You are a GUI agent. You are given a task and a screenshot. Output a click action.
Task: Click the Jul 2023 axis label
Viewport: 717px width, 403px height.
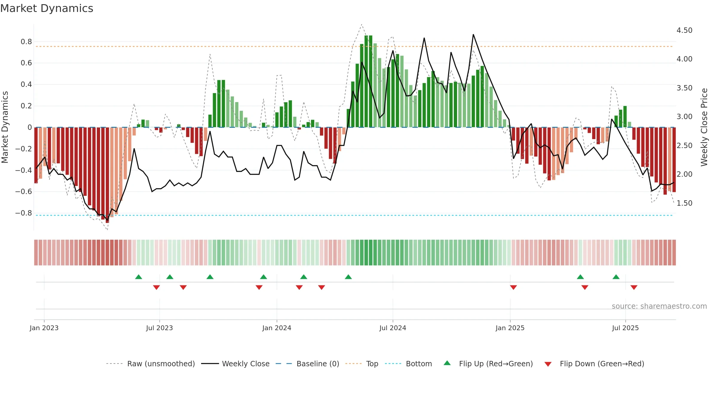(159, 328)
